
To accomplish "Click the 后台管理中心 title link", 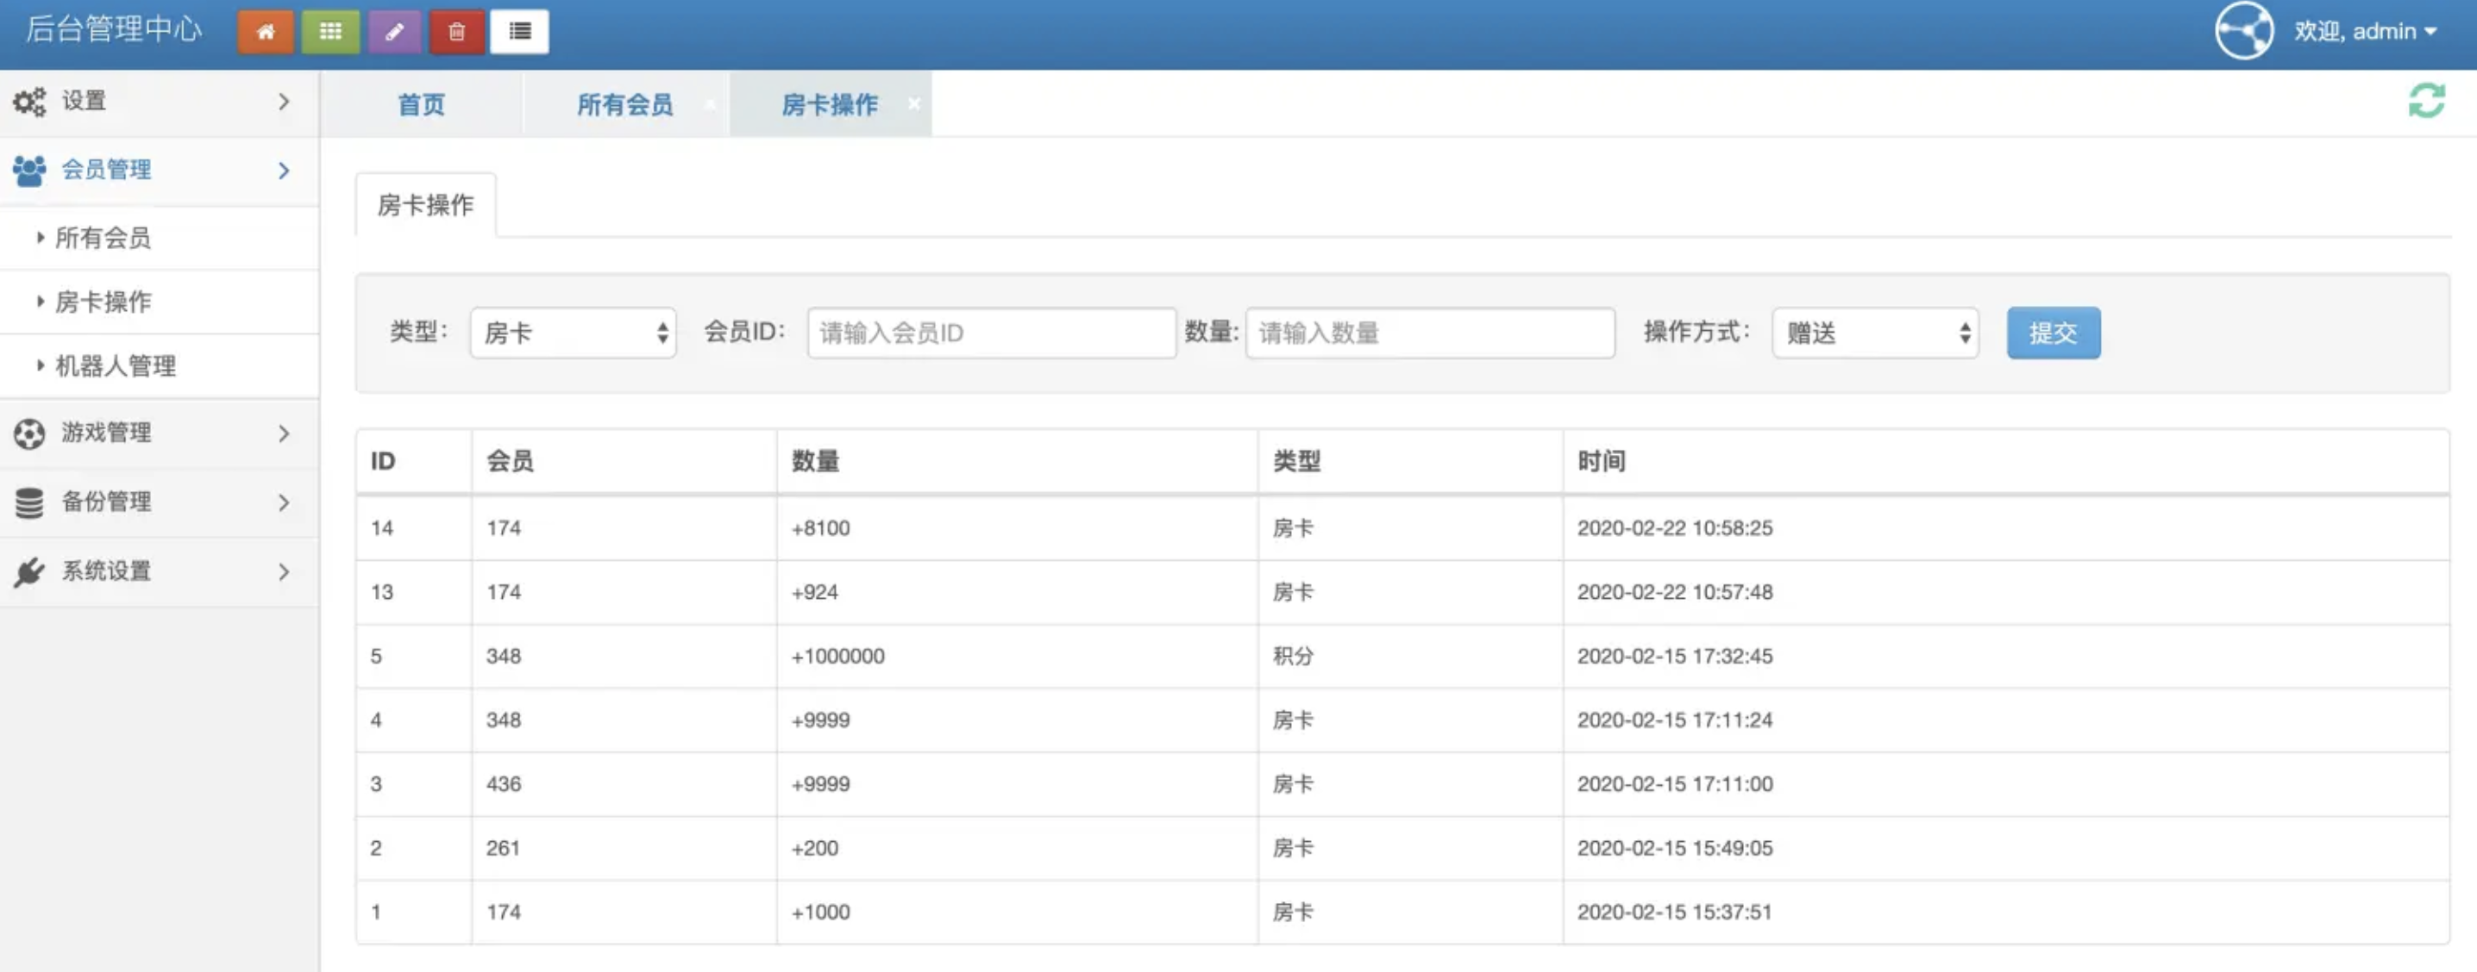I will [x=114, y=28].
